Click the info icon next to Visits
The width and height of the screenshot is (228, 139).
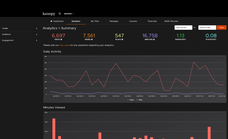coord(61,39)
